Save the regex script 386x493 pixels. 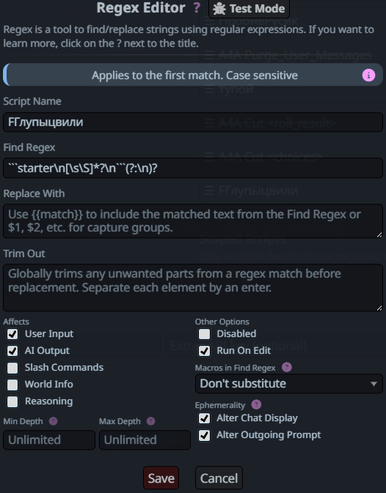(x=161, y=478)
